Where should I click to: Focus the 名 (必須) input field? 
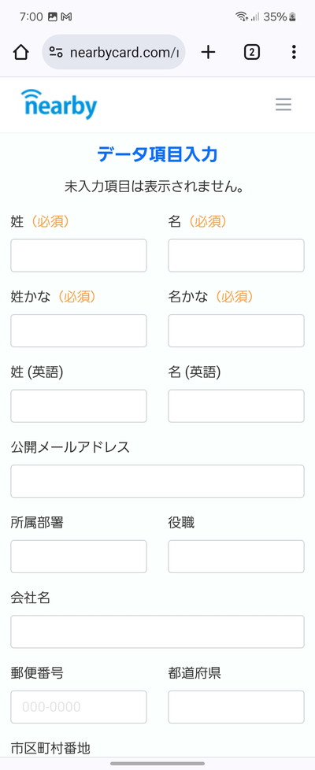click(236, 255)
